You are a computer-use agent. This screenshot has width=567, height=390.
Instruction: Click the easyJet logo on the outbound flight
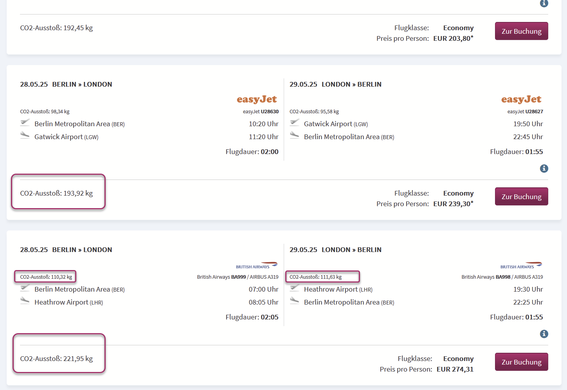click(257, 99)
